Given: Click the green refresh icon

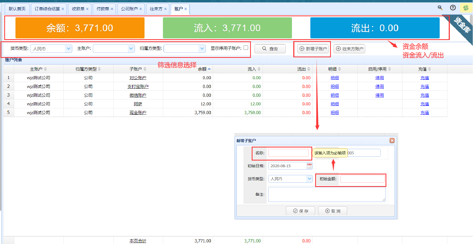Looking at the screenshot, I should [466, 8].
